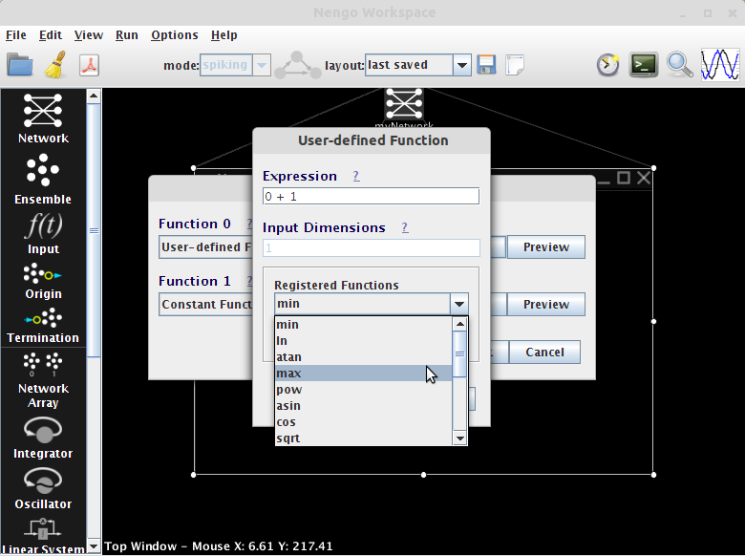Click the function list scroll-down arrow
Screen dimensions: 745x556
tap(459, 438)
